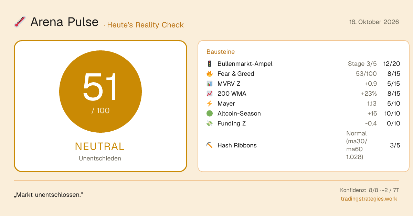Click the fire icon for Fear & Greed
The height and width of the screenshot is (216, 413).
209,74
